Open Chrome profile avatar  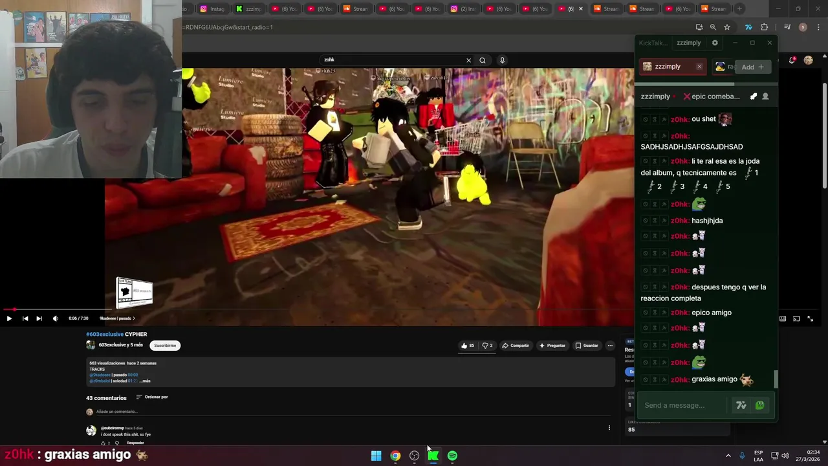pos(803,27)
